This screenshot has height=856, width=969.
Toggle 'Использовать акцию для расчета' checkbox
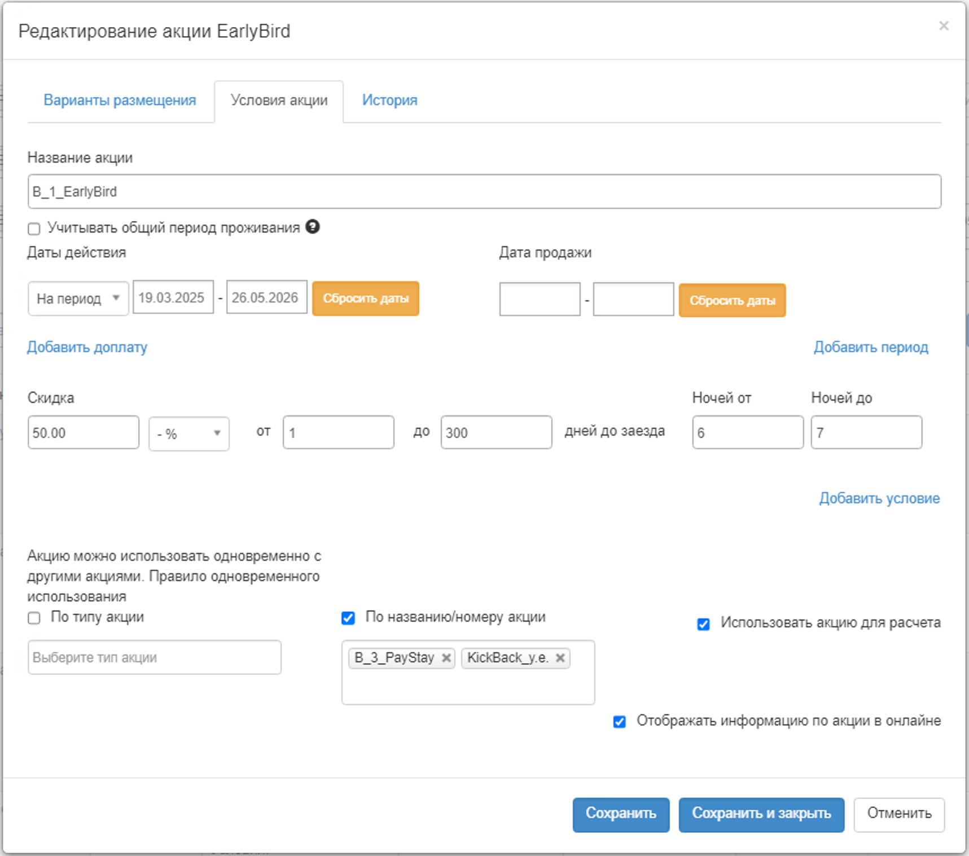tap(703, 624)
